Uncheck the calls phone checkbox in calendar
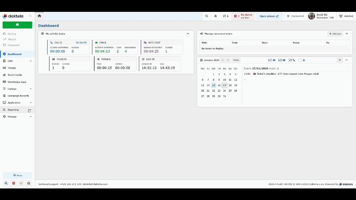The image size is (356, 200). [x=290, y=60]
